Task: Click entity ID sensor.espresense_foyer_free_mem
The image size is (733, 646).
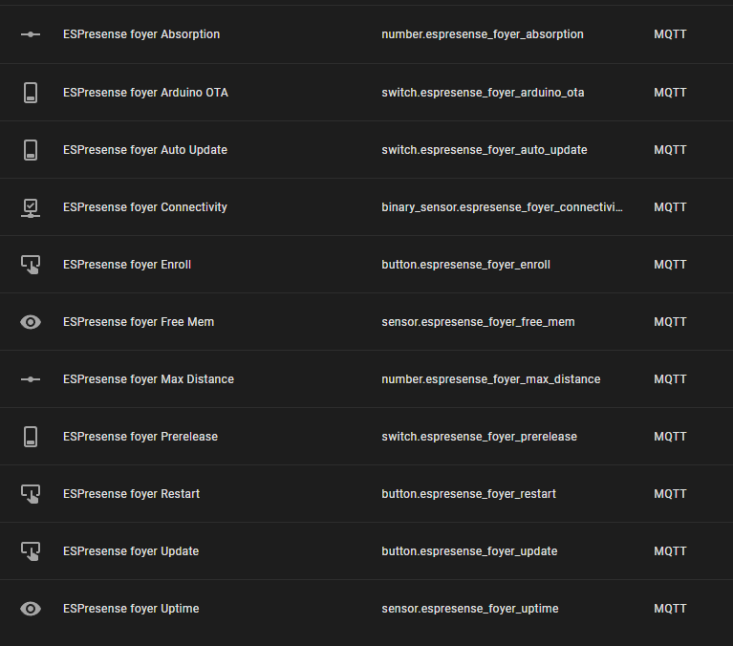Action: point(478,322)
